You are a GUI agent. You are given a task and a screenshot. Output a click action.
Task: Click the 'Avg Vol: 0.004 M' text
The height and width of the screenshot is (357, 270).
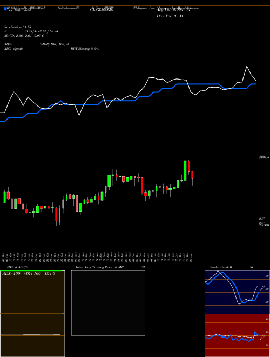click(173, 10)
